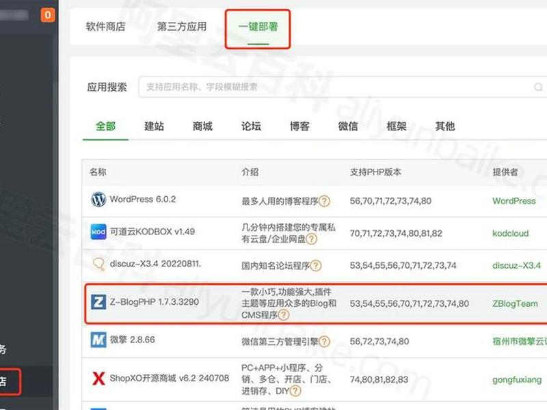Click the search magnifier icon
This screenshot has width=547, height=410.
coord(538,87)
